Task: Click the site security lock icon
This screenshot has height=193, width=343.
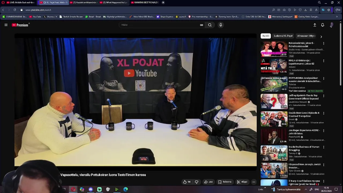Action: tap(21, 10)
